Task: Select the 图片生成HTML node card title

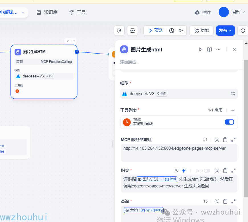Action: [35, 52]
